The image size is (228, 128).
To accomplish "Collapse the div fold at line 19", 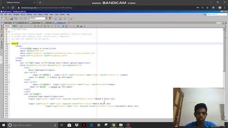I will point(9,73).
